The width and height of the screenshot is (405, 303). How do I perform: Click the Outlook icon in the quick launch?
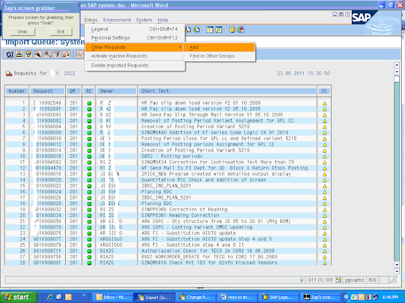click(x=68, y=297)
